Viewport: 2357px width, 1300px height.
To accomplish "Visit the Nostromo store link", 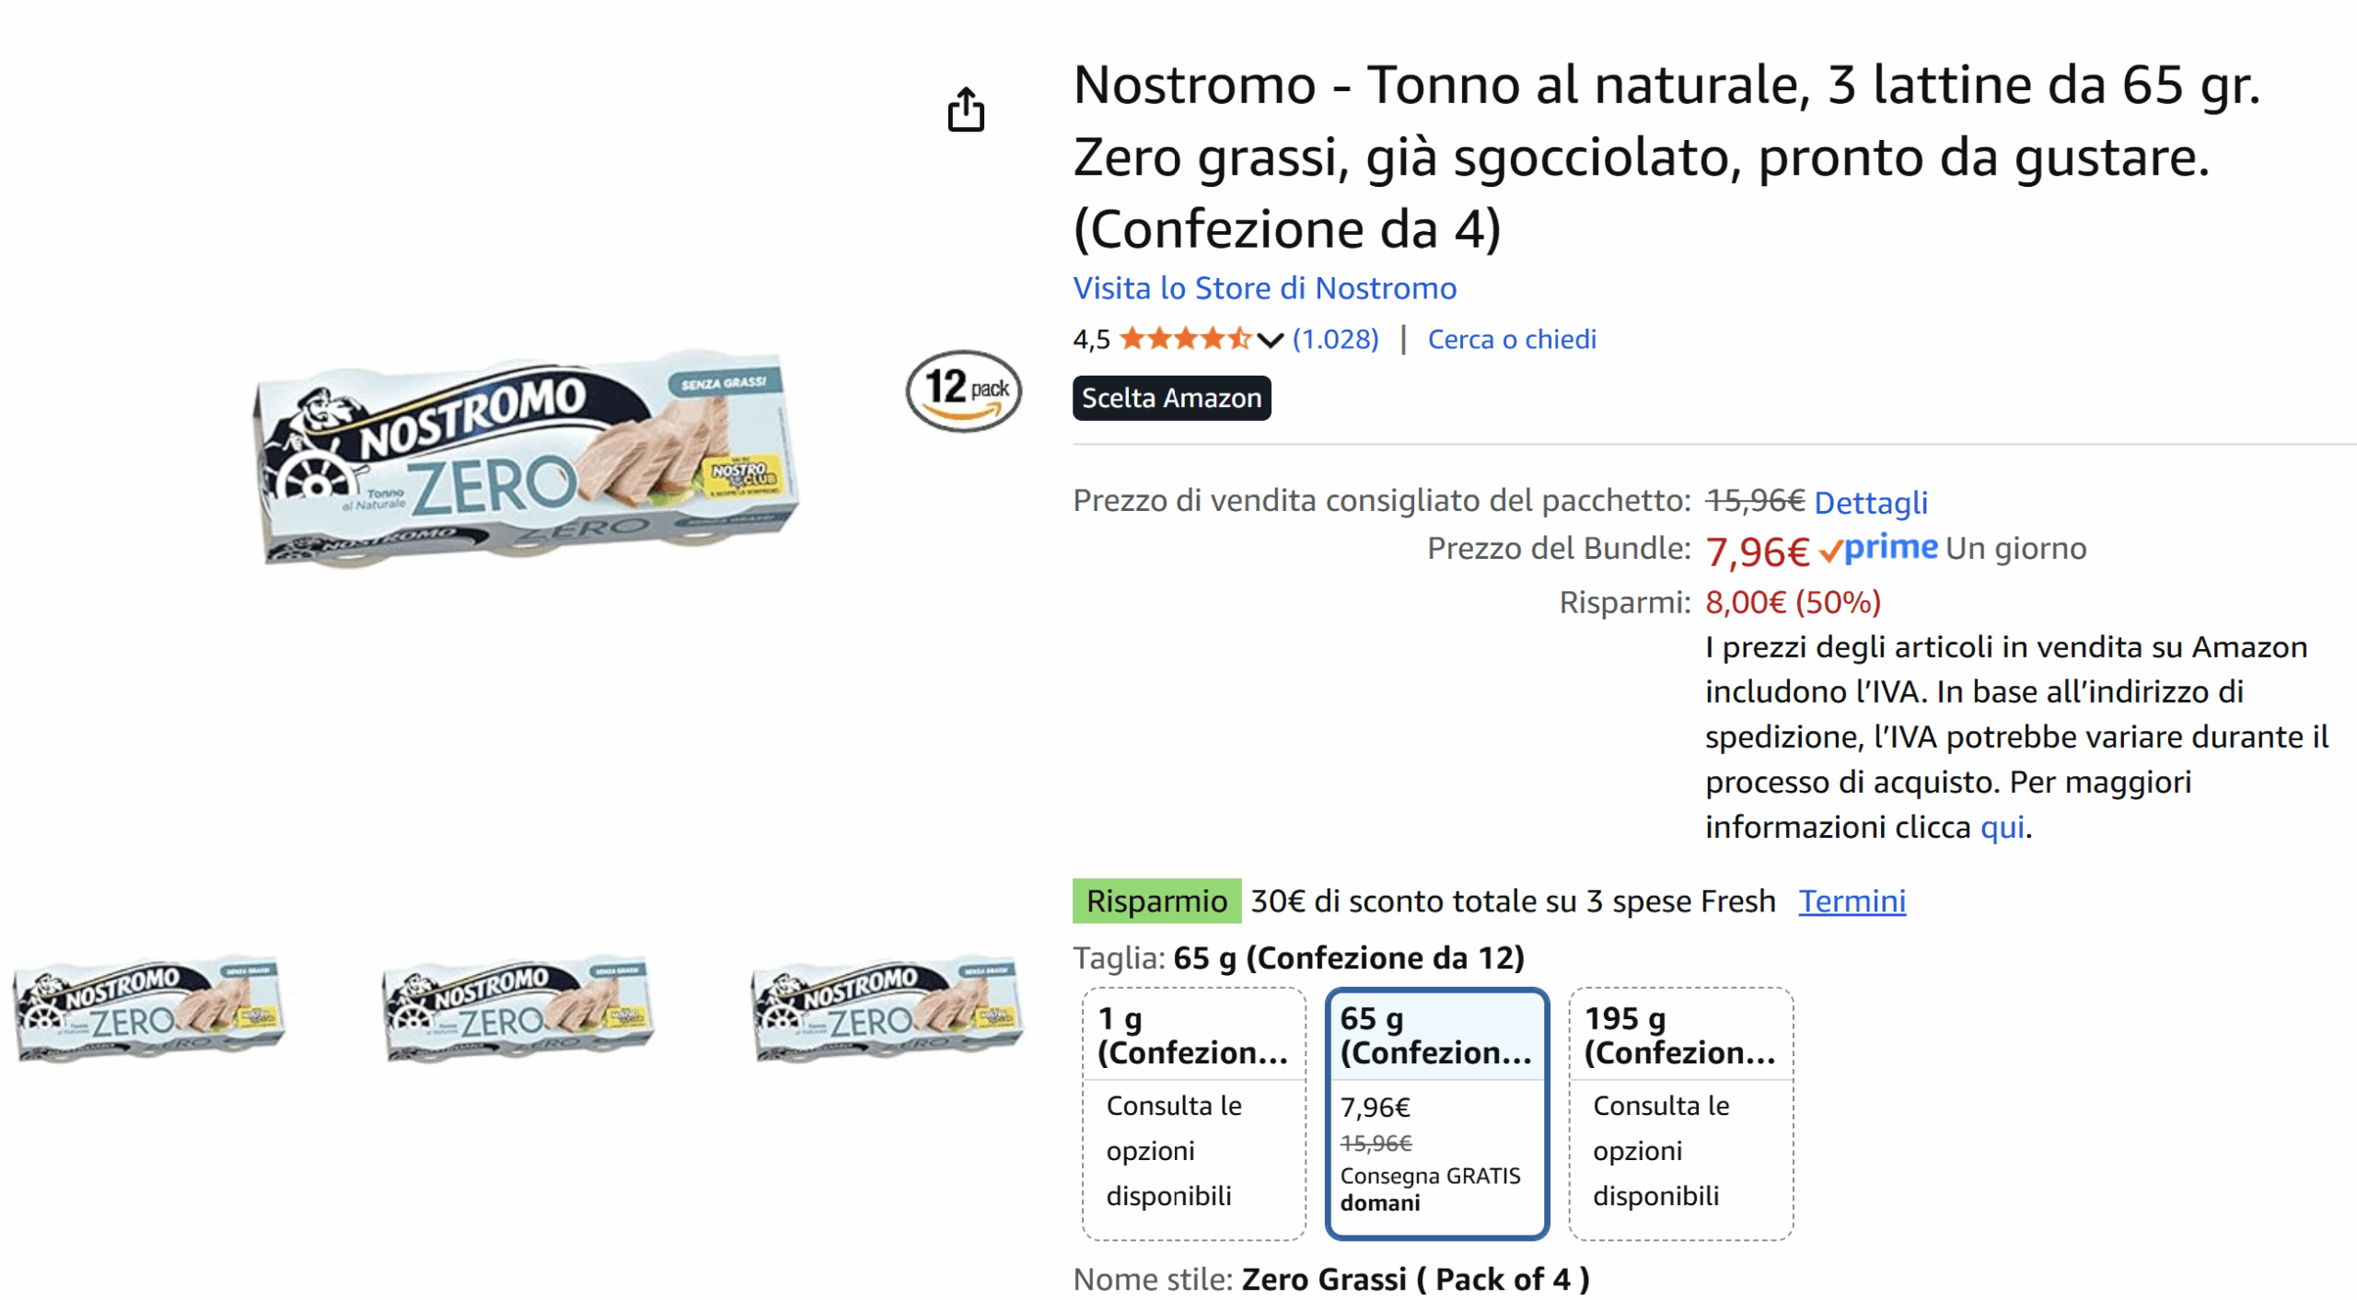I will [x=1264, y=288].
